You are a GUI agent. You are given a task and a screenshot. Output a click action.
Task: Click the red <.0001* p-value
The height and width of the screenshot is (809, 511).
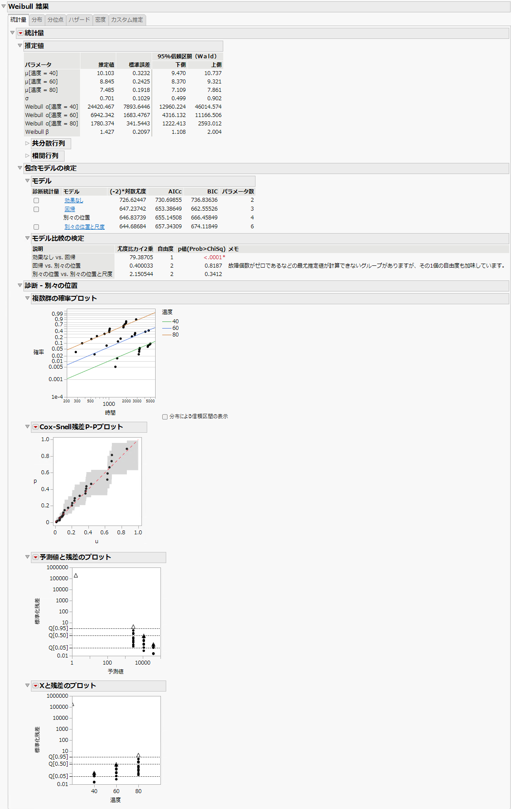(214, 257)
